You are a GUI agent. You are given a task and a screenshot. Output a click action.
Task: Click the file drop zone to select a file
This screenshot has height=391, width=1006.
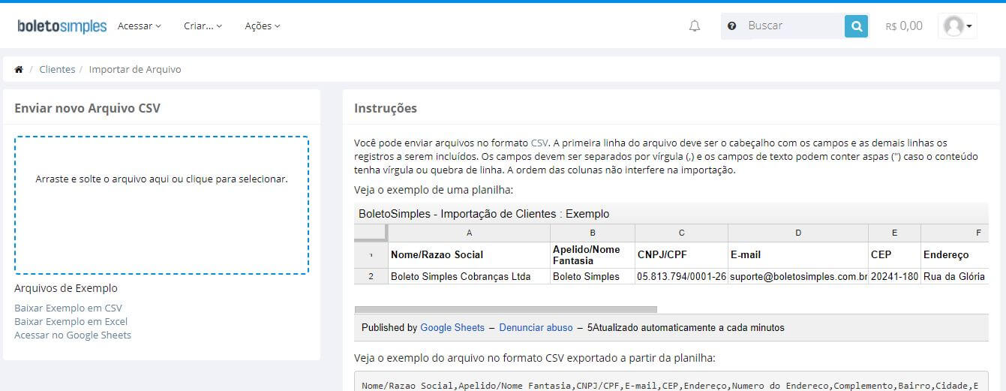point(161,205)
